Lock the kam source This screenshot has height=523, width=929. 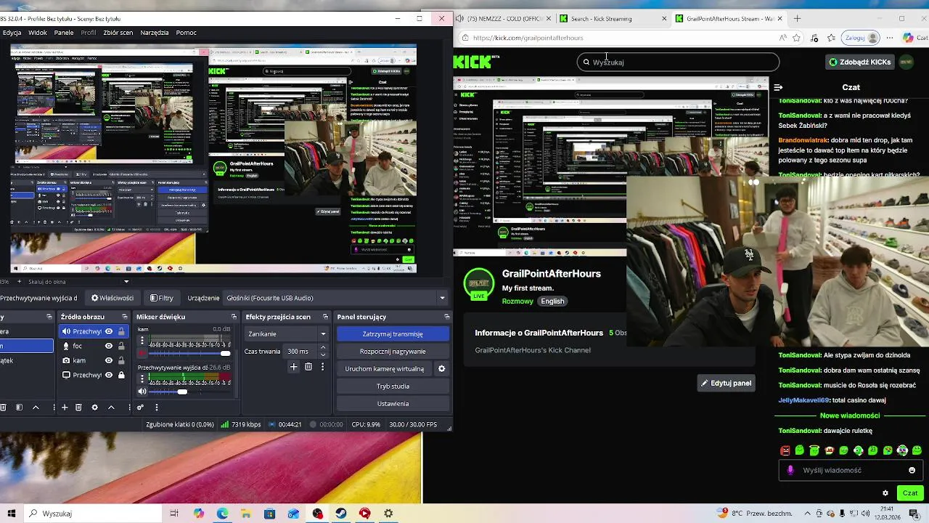[x=121, y=360]
